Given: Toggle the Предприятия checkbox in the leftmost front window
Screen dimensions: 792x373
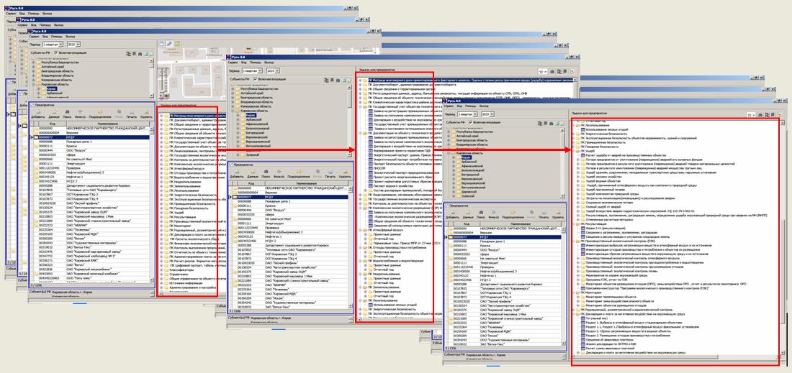Looking at the screenshot, I should coord(32,105).
